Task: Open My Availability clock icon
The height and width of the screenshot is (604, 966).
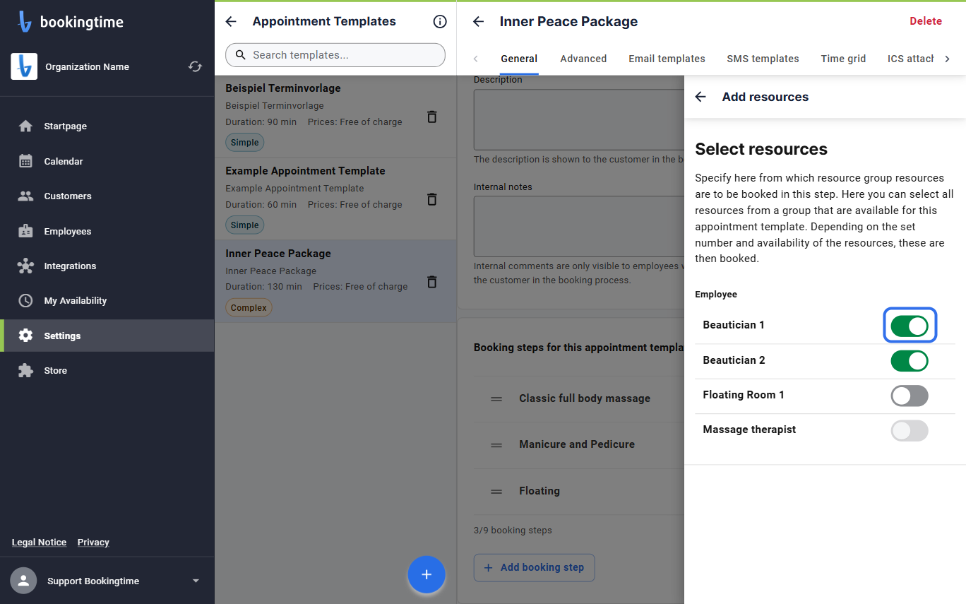Action: pyautogui.click(x=26, y=300)
